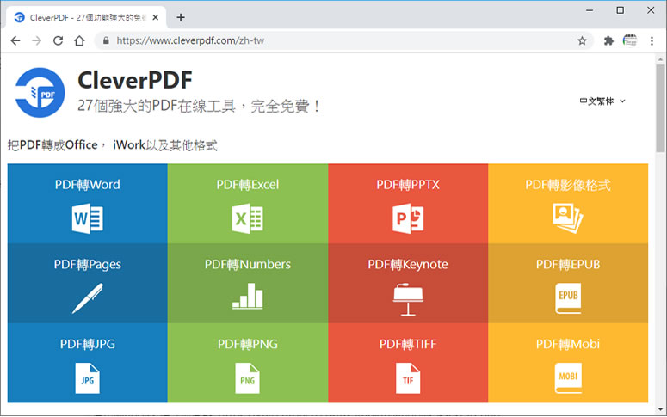Screen dimensions: 667x417
Task: Click the PDF轉Word icon
Action: coord(87,219)
